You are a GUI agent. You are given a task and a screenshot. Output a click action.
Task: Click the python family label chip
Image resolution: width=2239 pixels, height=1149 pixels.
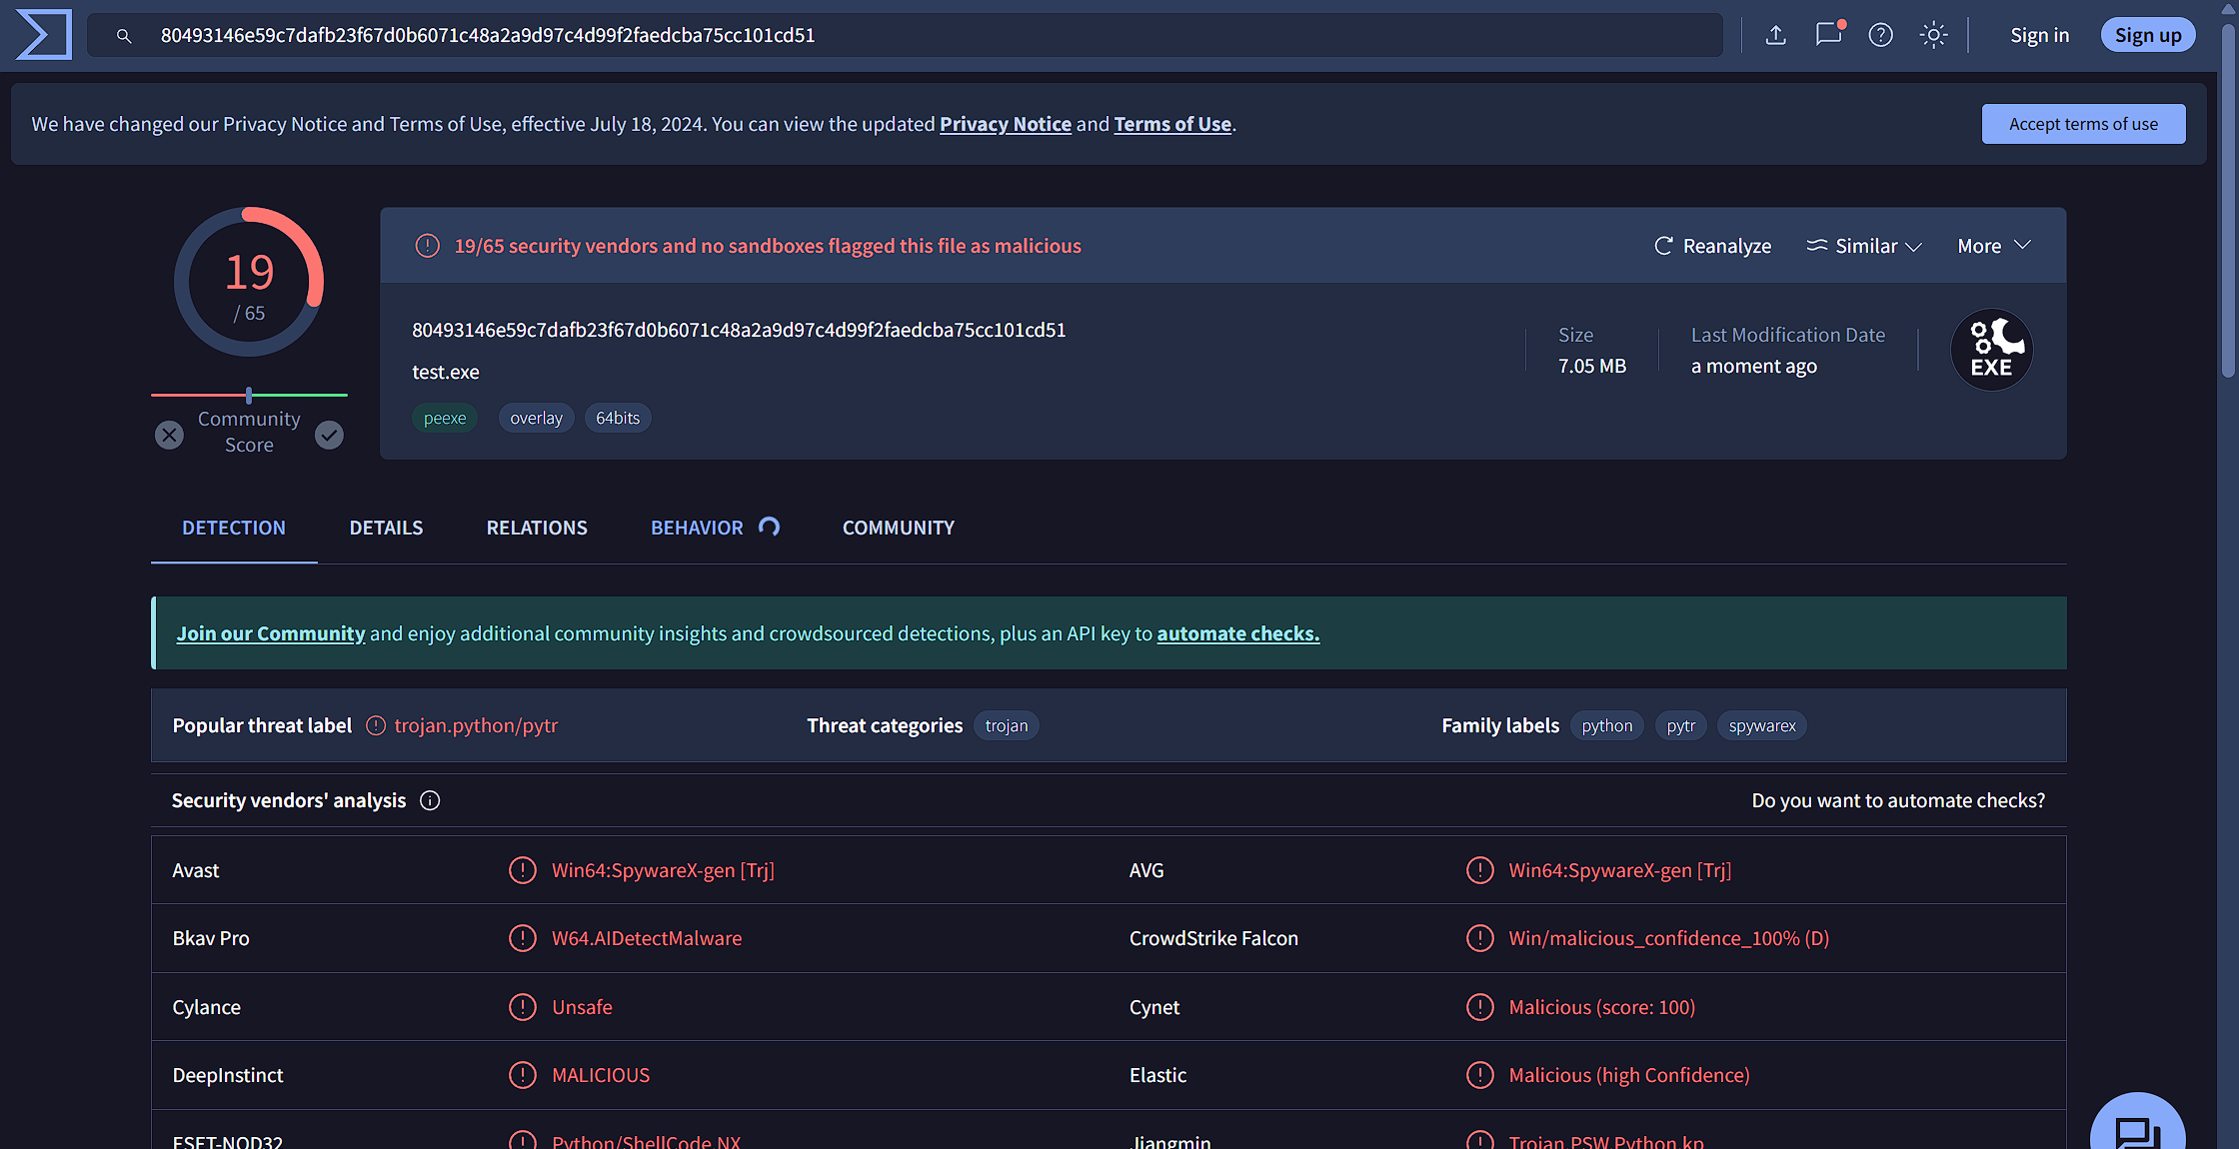tap(1607, 725)
